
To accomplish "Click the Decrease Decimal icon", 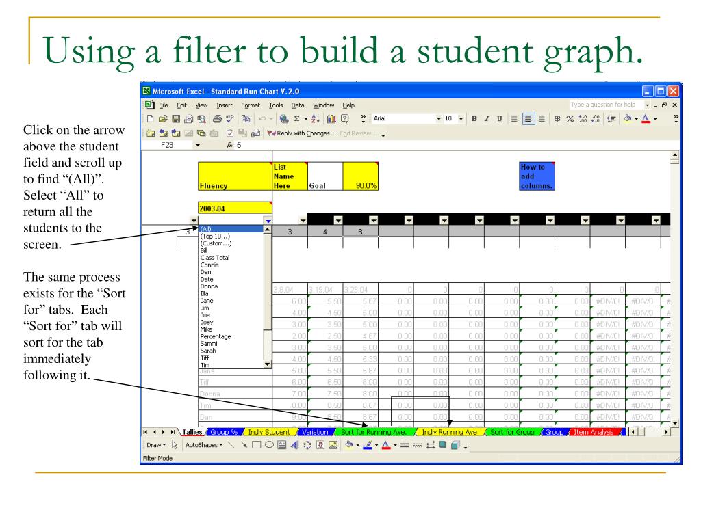I will (x=595, y=119).
